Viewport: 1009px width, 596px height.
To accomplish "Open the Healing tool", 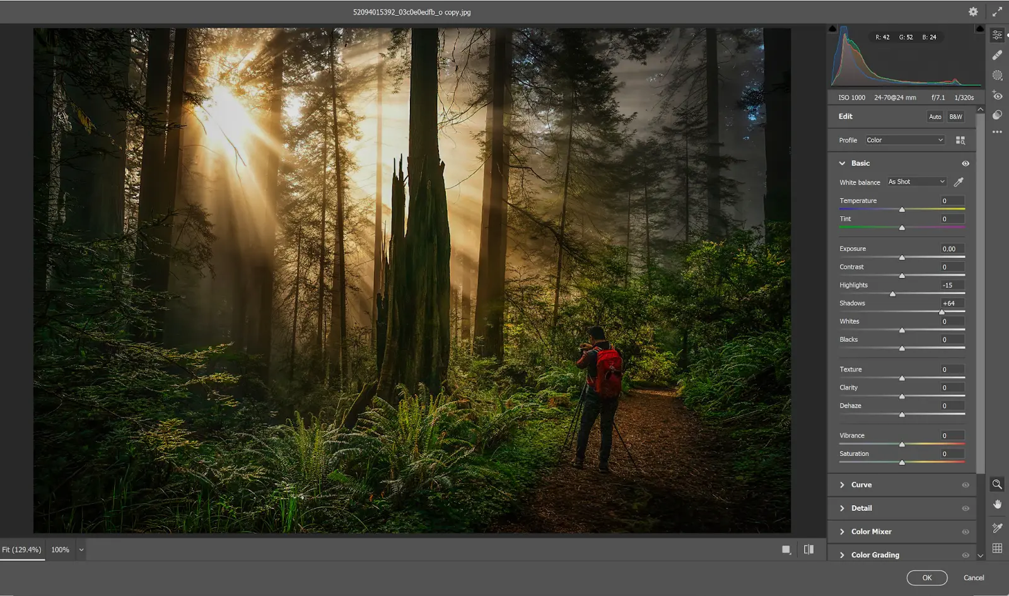I will tap(997, 55).
